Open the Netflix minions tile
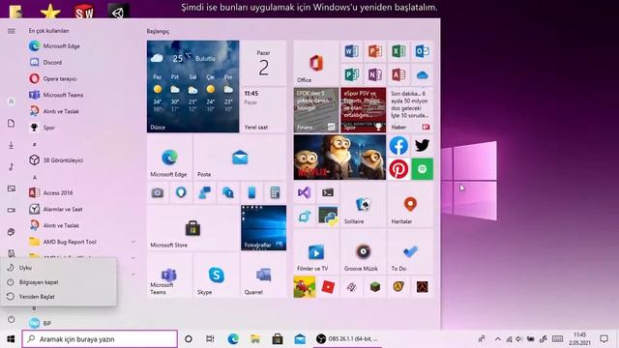The height and width of the screenshot is (348, 619). click(x=339, y=158)
